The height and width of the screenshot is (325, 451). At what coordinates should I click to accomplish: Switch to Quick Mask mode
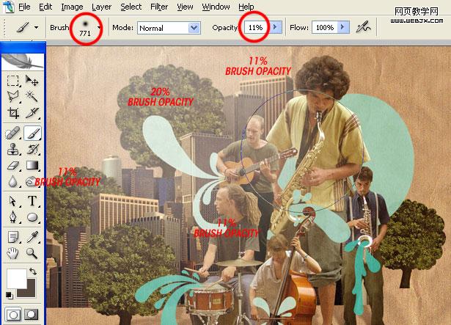32,314
